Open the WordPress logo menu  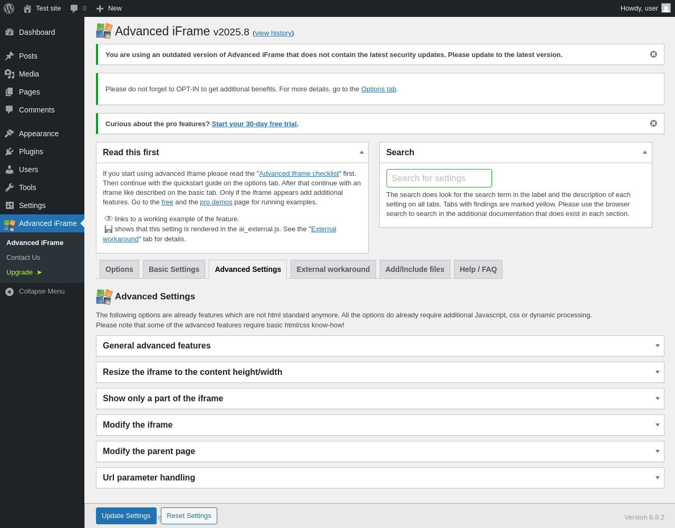click(x=9, y=8)
